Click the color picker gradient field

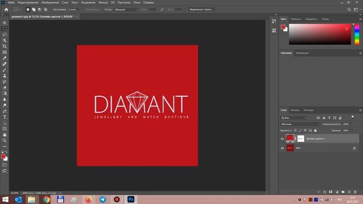(320, 34)
